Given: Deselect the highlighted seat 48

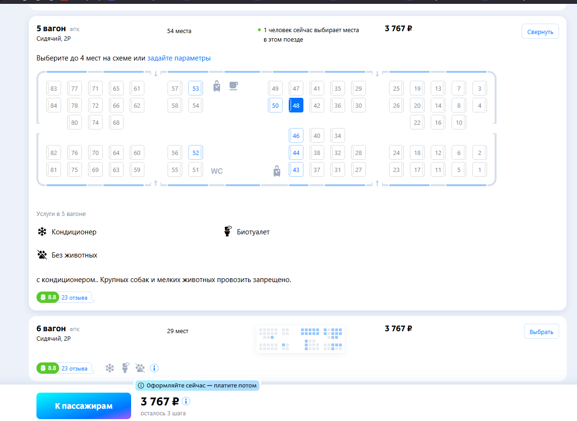Looking at the screenshot, I should click(x=296, y=105).
